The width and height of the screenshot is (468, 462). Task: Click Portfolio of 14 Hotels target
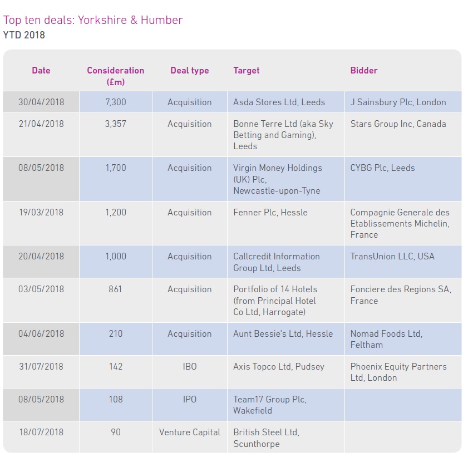click(x=286, y=300)
